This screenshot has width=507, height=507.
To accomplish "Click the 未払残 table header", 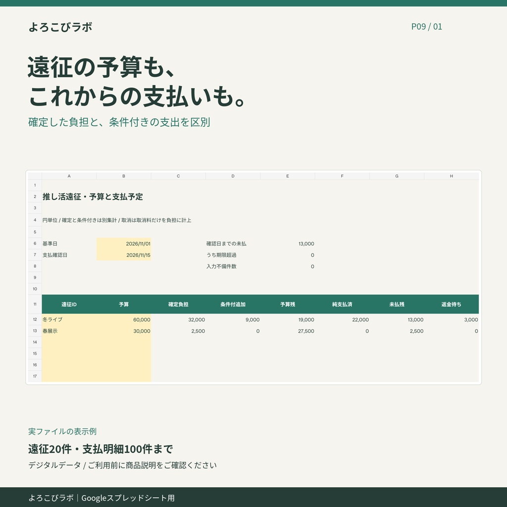I will 397,304.
